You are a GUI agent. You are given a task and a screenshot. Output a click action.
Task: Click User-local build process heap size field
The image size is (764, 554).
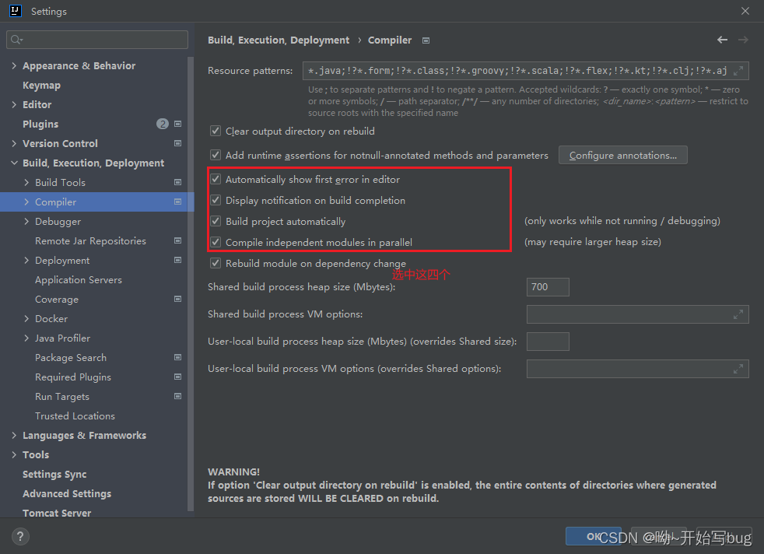pos(548,342)
